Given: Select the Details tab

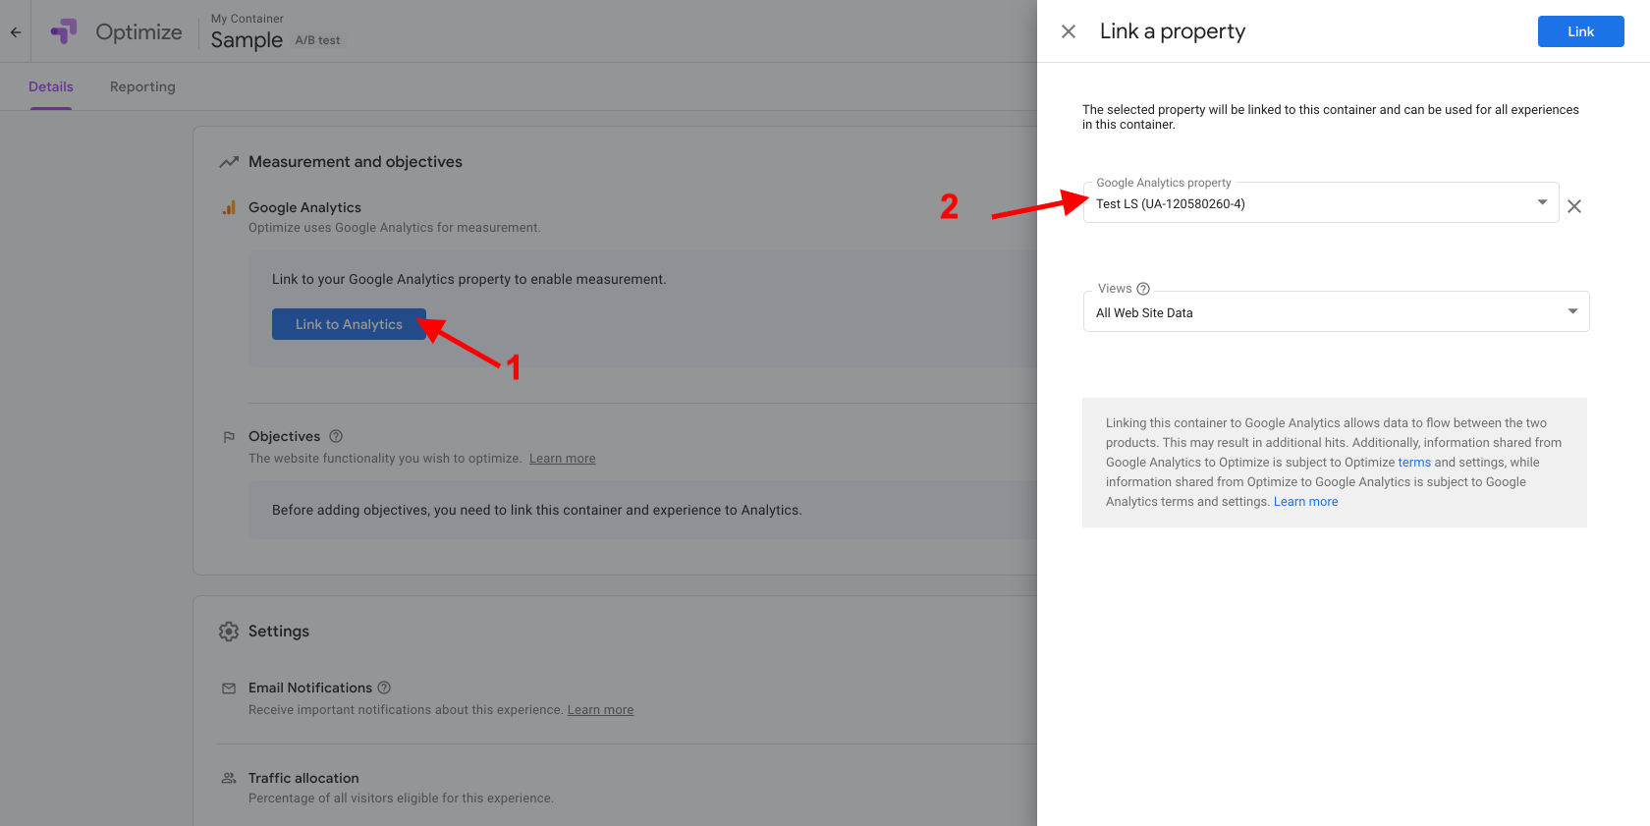Looking at the screenshot, I should coord(51,86).
